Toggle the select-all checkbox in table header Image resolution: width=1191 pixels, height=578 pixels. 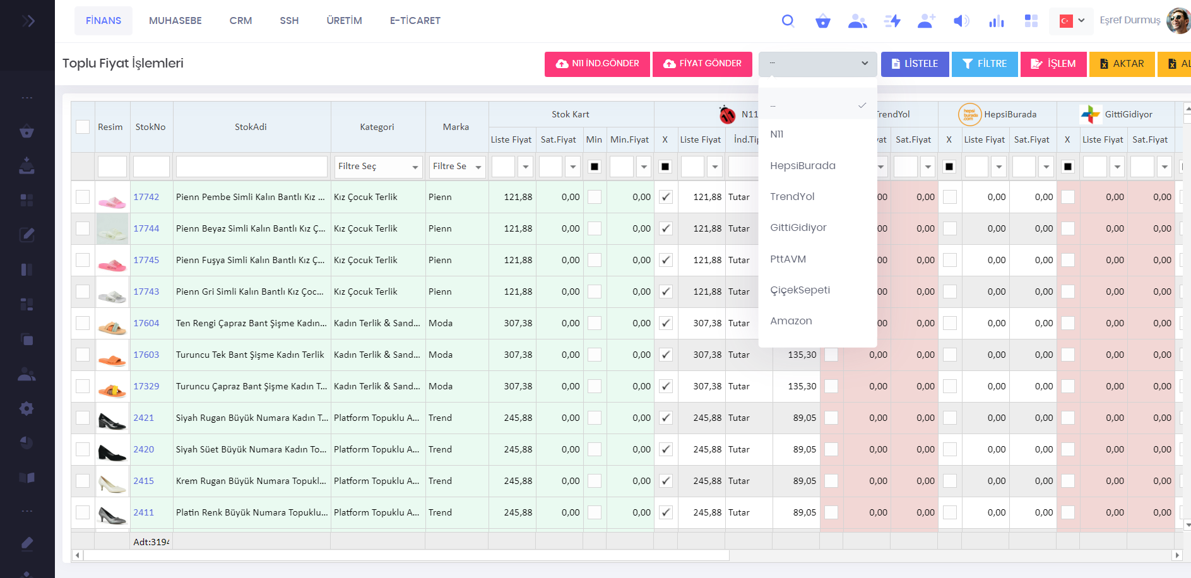(83, 127)
